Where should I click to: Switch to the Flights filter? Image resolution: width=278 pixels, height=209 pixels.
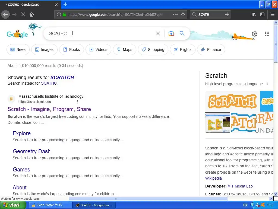(183, 50)
